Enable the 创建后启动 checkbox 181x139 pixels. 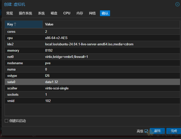7,121
